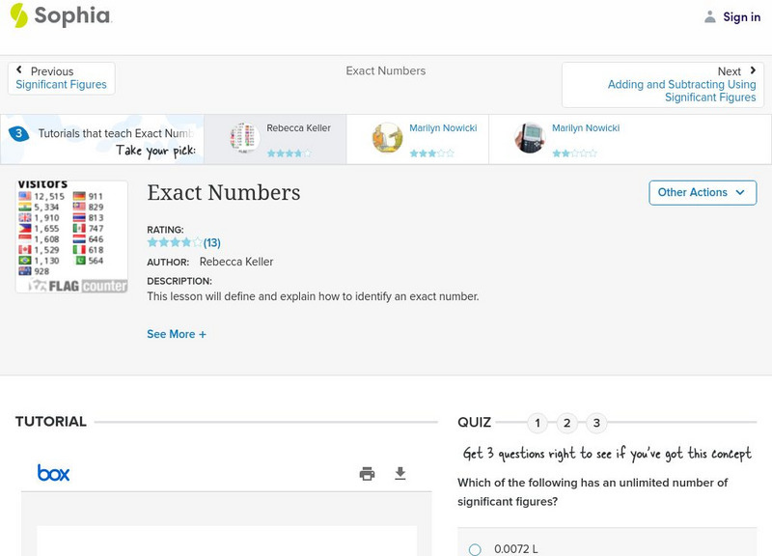The width and height of the screenshot is (772, 556).
Task: Click the US flag row showing 12,515
Action: tap(41, 196)
